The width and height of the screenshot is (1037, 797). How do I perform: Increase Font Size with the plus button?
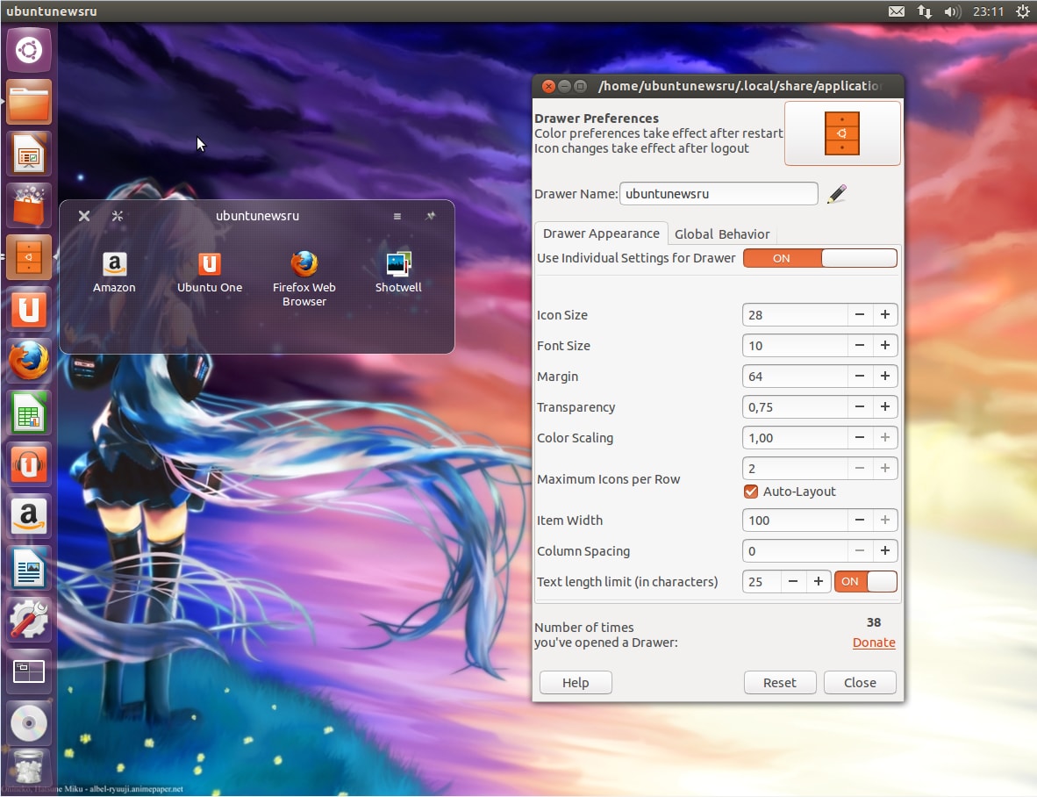pos(885,345)
